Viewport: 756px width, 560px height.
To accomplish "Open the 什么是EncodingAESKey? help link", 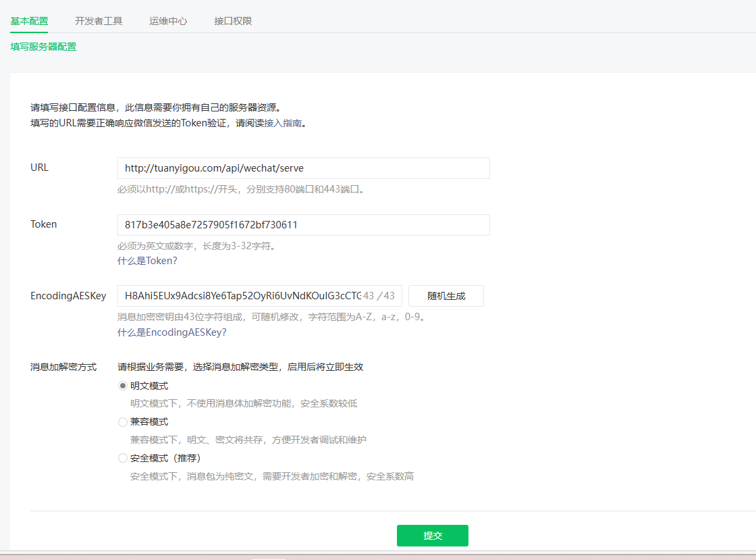I will [x=171, y=332].
